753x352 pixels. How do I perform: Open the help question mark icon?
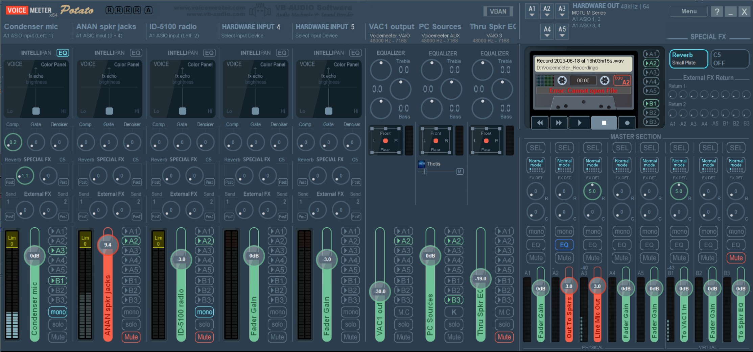(x=716, y=12)
